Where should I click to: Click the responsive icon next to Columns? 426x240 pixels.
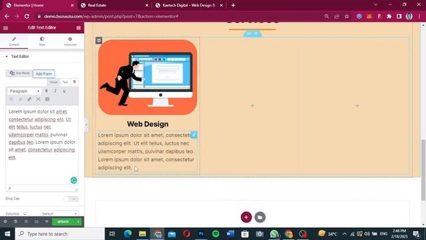click(x=25, y=213)
